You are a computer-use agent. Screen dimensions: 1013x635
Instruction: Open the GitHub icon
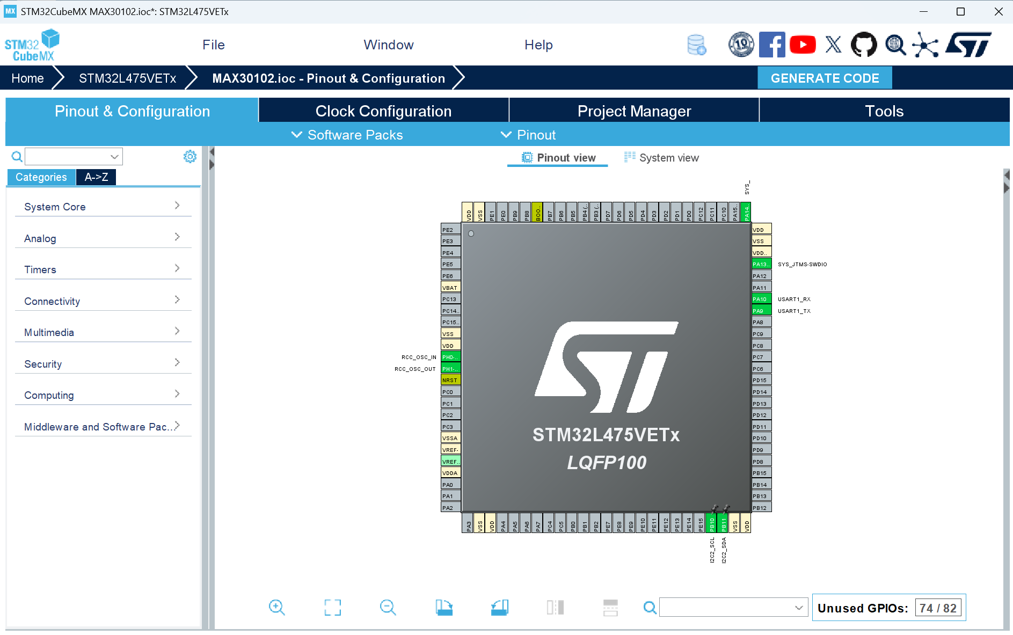click(x=864, y=45)
